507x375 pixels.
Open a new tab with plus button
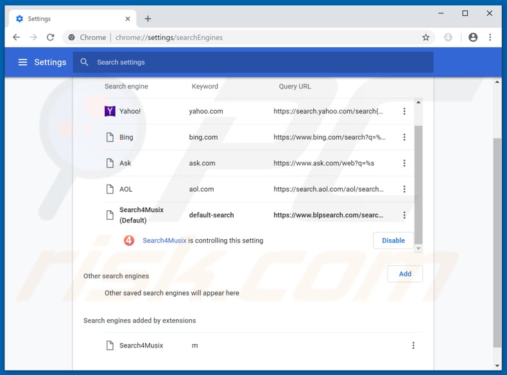pos(148,19)
